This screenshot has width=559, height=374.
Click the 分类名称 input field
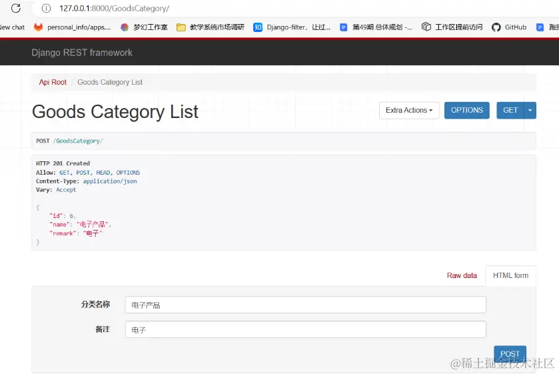pos(306,305)
